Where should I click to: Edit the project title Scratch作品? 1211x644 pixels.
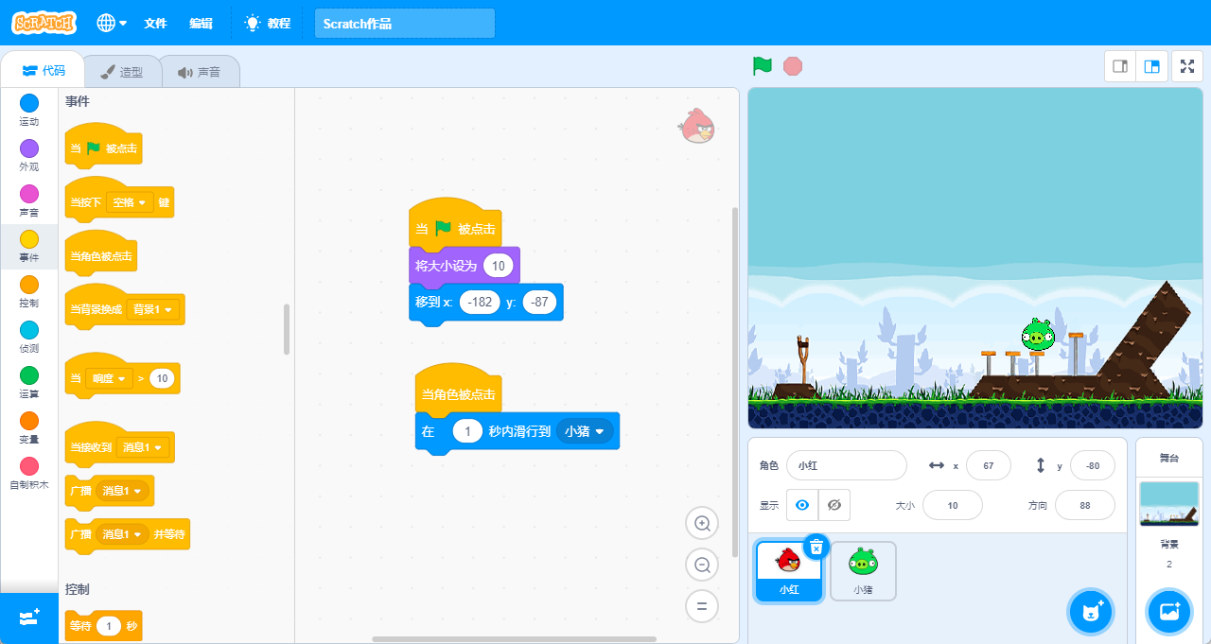[405, 24]
